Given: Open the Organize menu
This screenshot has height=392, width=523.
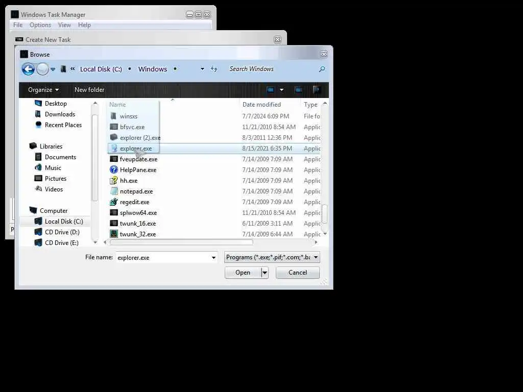Looking at the screenshot, I should pyautogui.click(x=43, y=90).
